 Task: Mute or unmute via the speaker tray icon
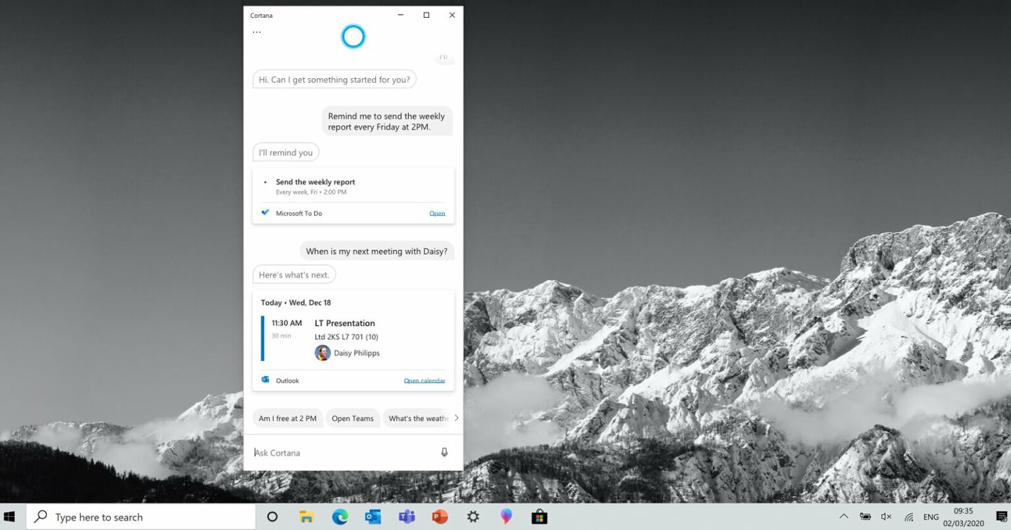[886, 517]
